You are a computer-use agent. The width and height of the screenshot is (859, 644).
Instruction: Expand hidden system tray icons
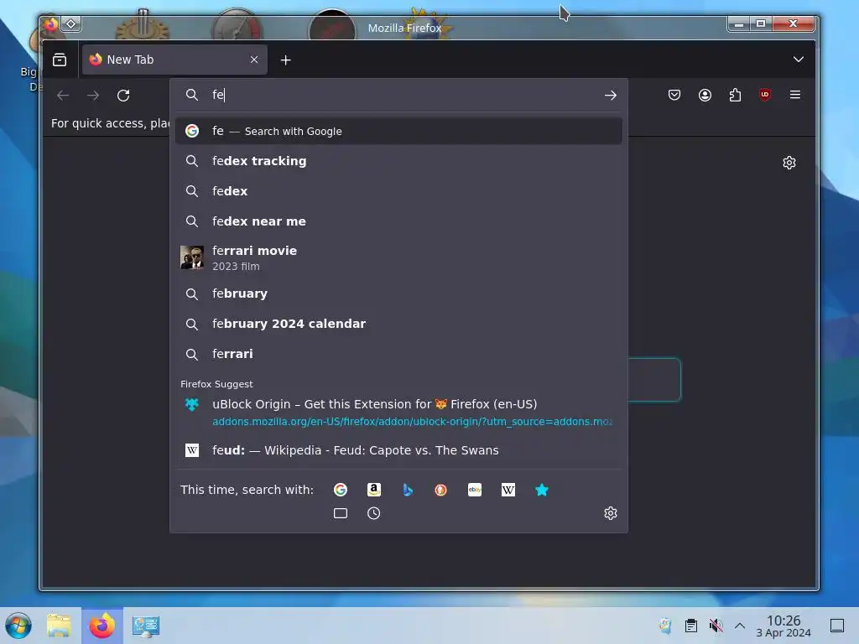[740, 626]
